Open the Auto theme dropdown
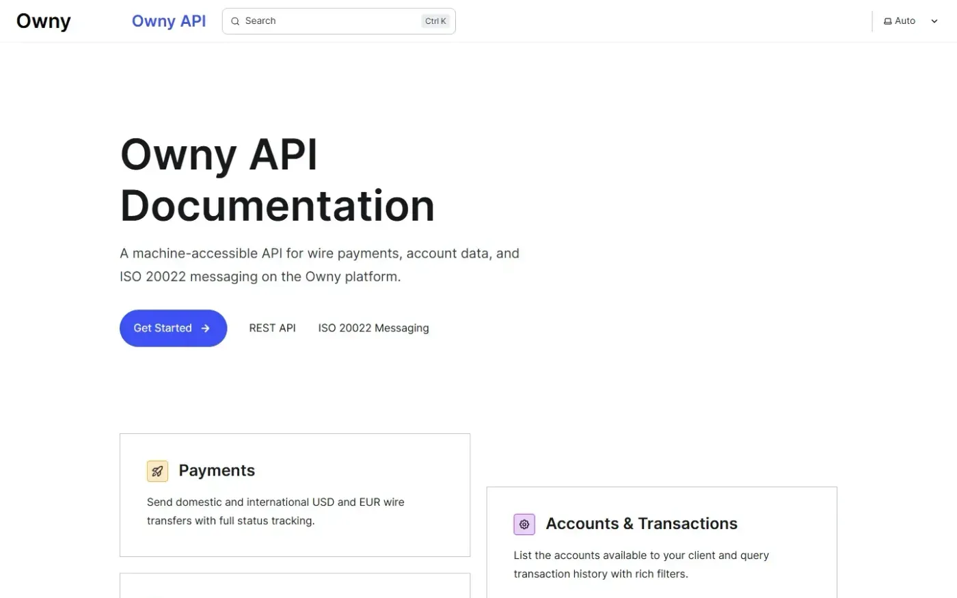This screenshot has width=957, height=598. [911, 21]
